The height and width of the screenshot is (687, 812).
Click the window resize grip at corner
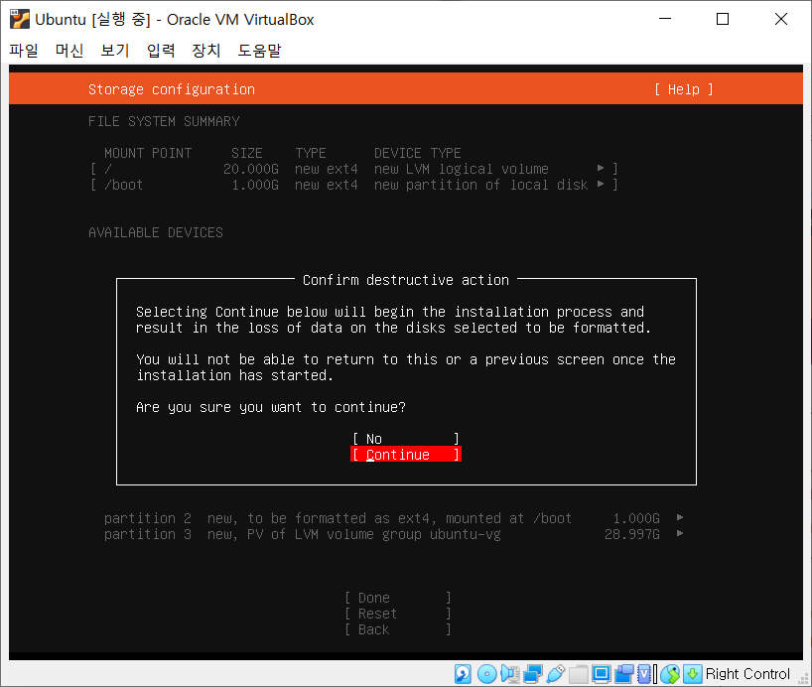804,679
